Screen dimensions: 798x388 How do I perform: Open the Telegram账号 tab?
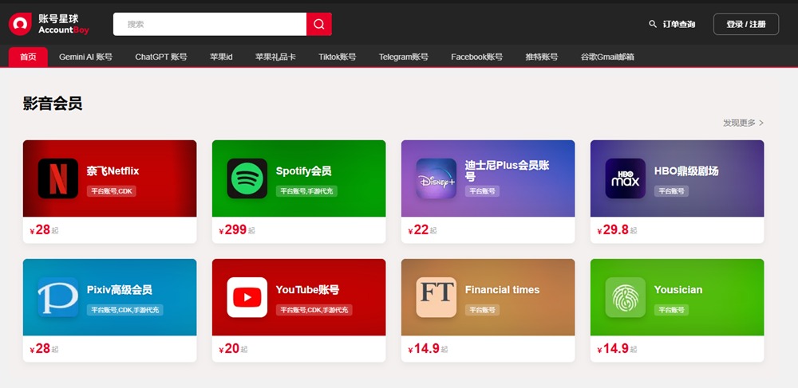coord(404,57)
